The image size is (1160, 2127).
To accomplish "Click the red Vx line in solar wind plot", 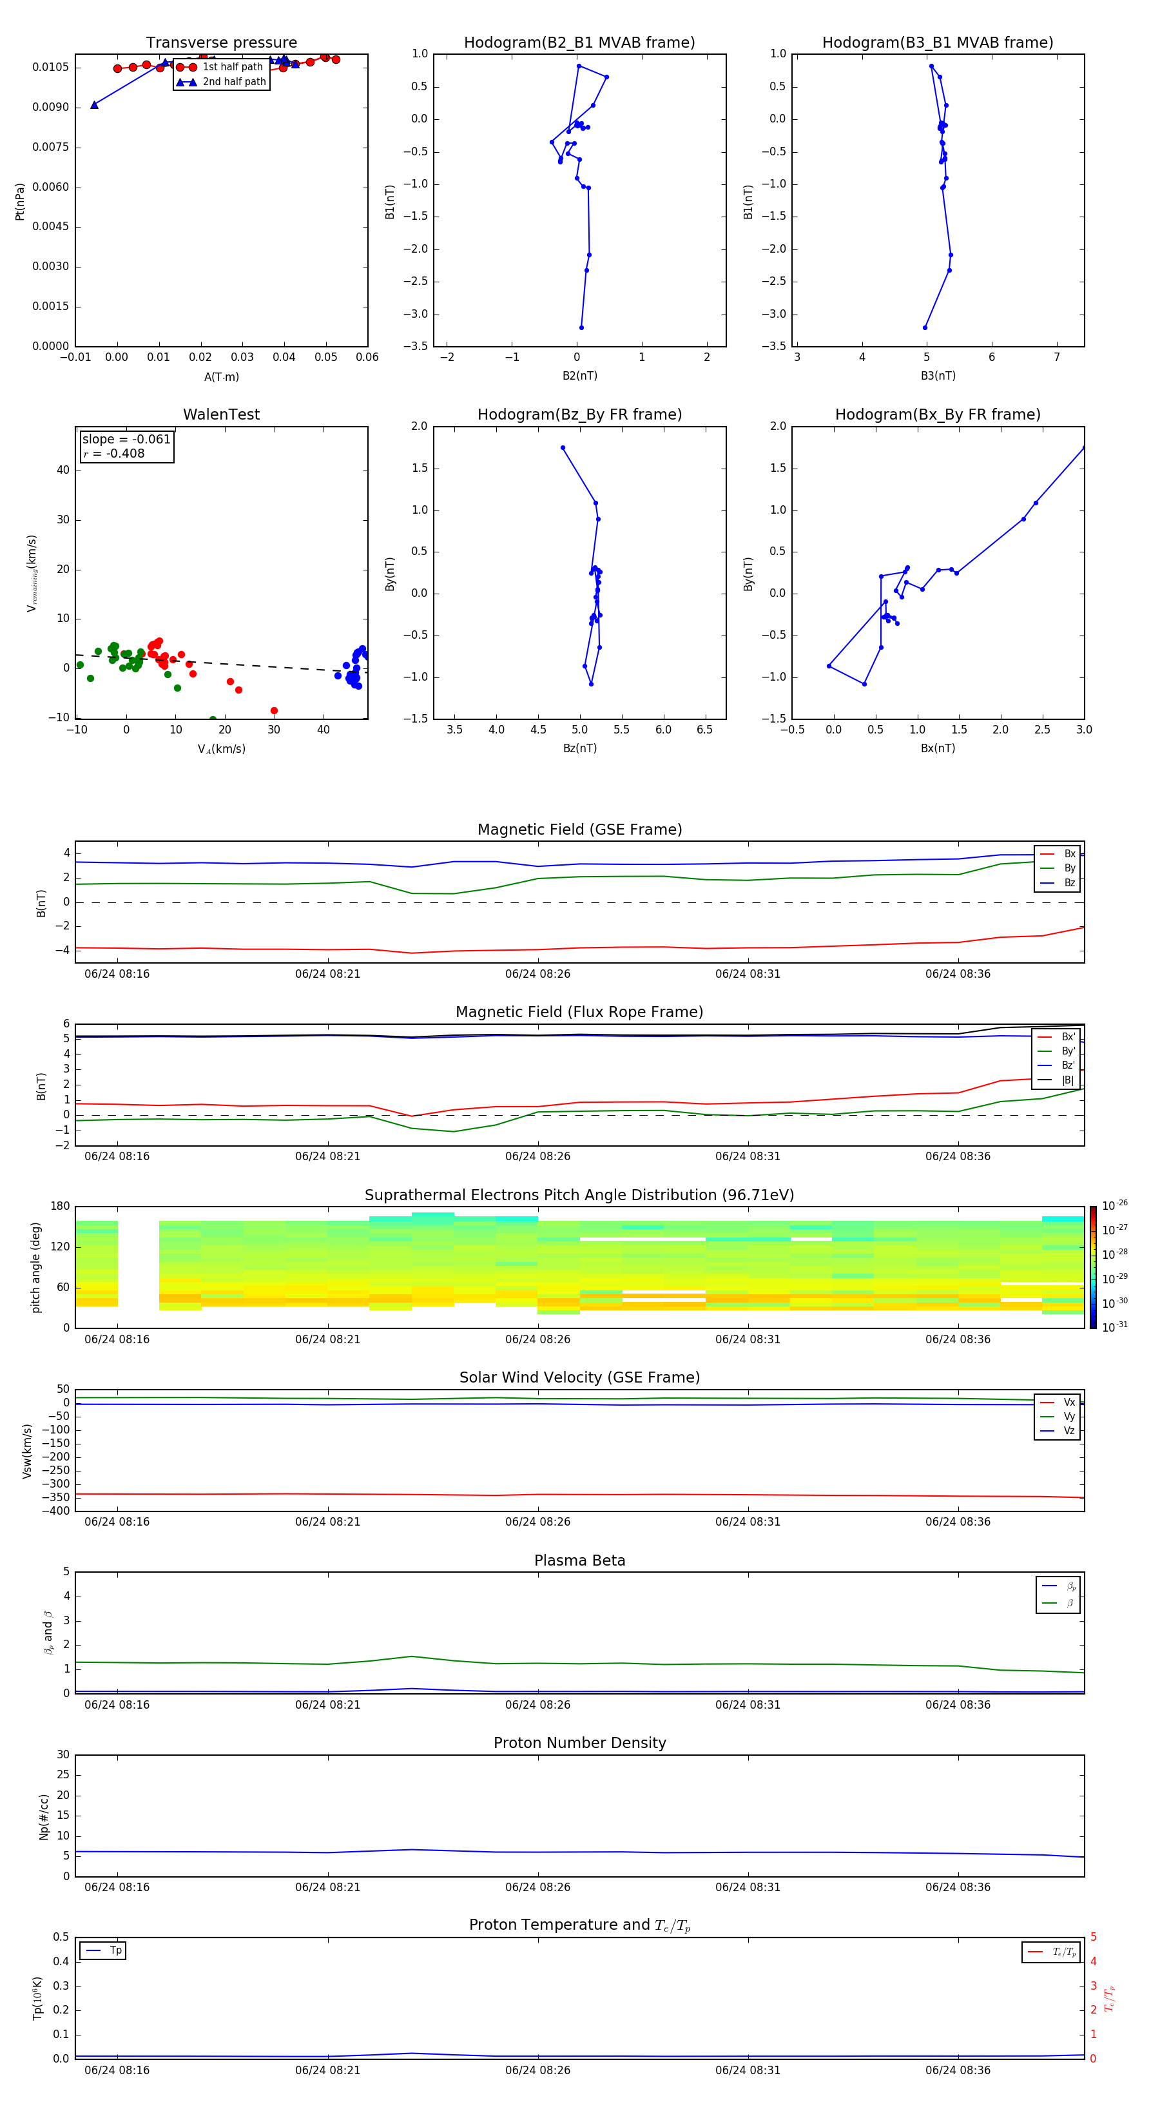I will tap(579, 1495).
